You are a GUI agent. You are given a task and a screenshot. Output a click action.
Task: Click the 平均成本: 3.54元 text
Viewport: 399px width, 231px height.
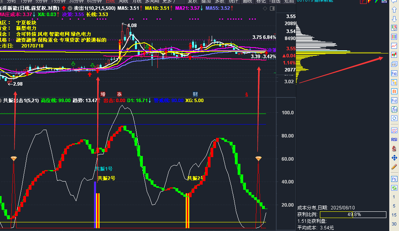pos(316,228)
